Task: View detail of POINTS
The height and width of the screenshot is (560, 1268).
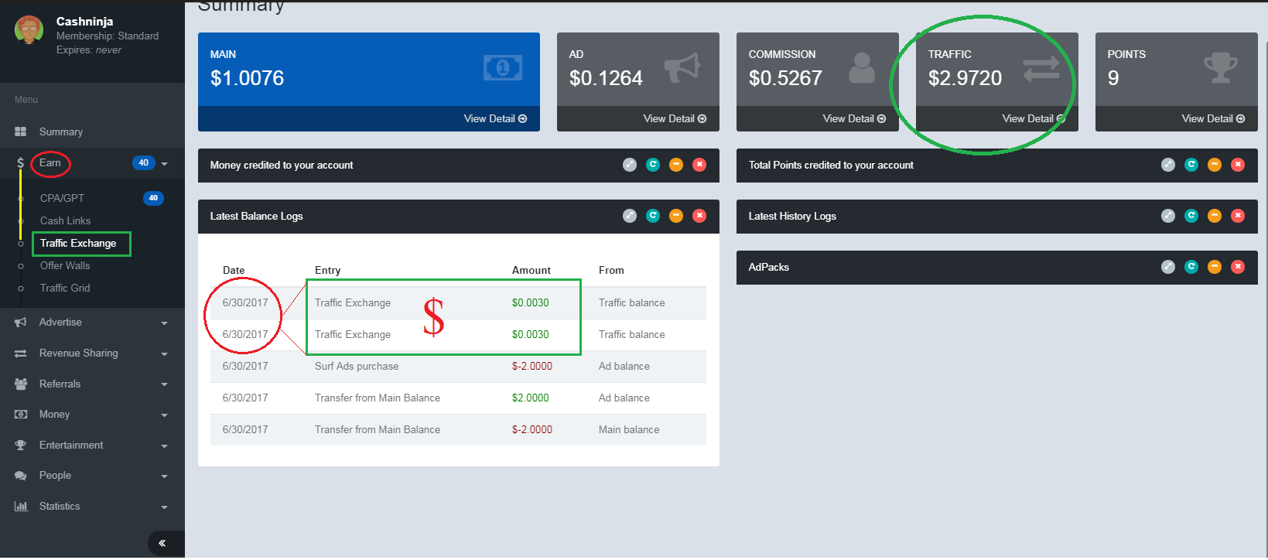Action: tap(1213, 118)
